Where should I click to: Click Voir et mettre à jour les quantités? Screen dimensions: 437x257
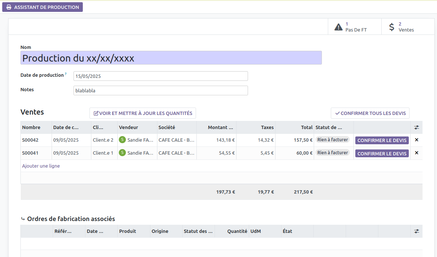143,113
